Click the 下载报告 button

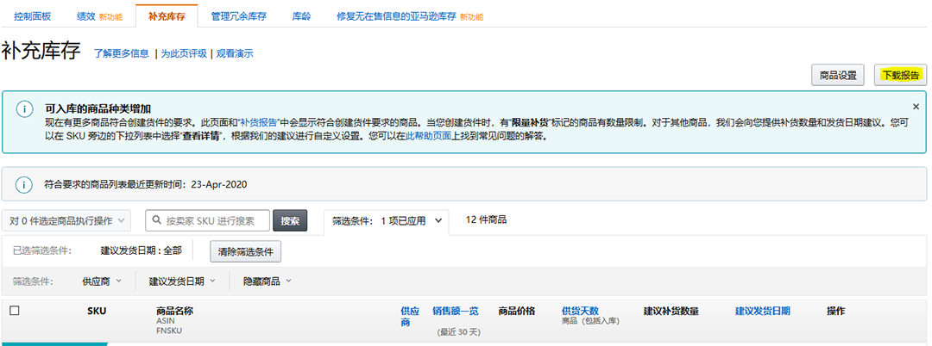(900, 75)
